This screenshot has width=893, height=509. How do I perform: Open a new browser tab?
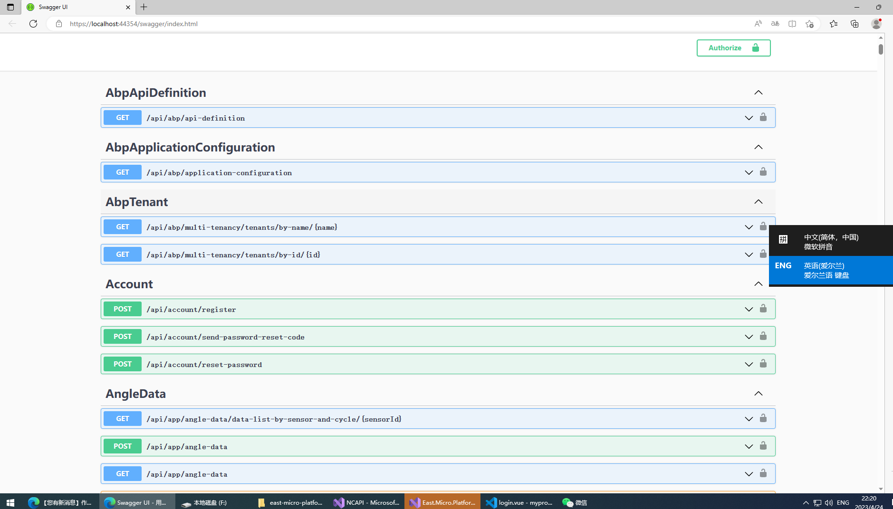(x=144, y=7)
